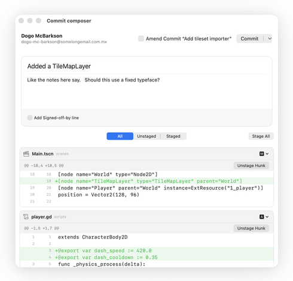This screenshot has width=293, height=281.
Task: Click the modified status badge on Main.tscn
Action: coord(261,153)
